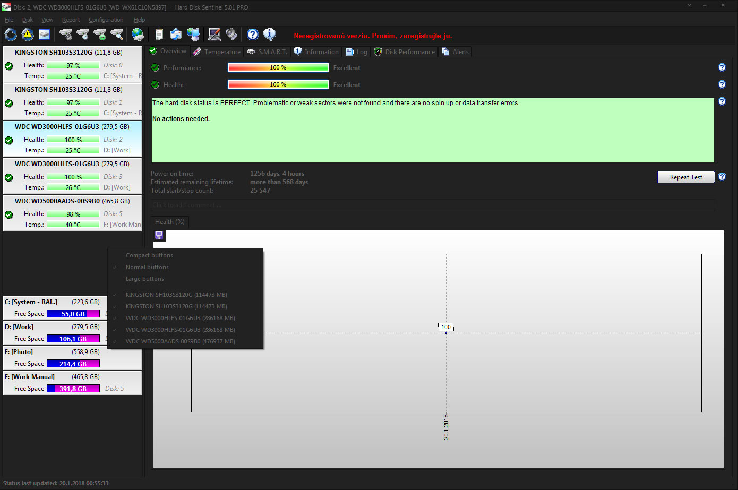Click the green check icon of Disk 5 panel

(x=9, y=215)
